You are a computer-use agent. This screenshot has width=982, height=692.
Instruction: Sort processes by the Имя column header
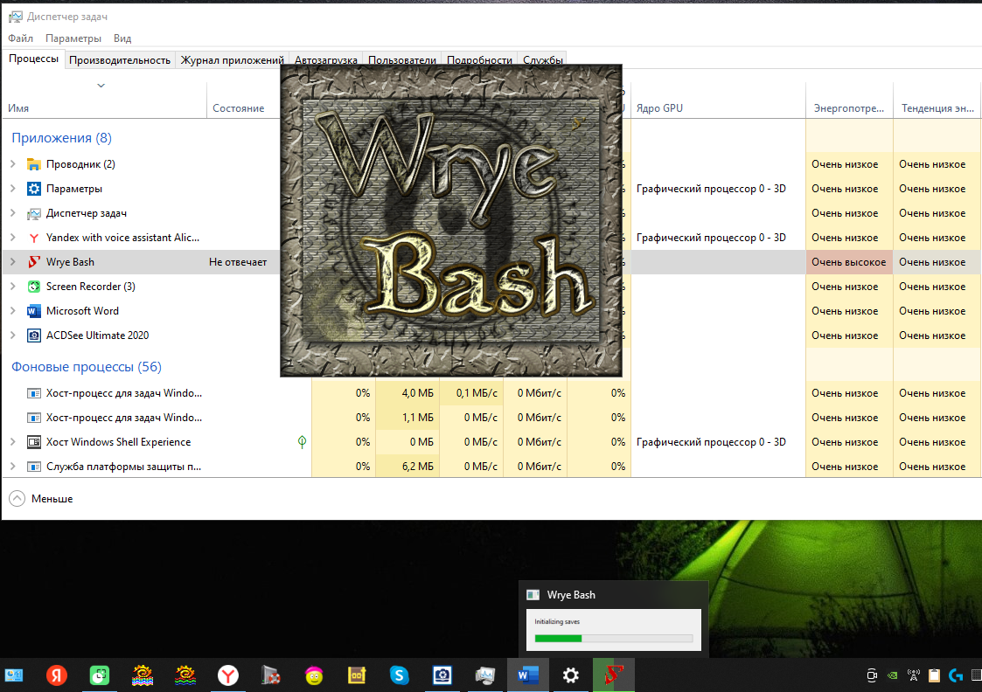tap(18, 108)
